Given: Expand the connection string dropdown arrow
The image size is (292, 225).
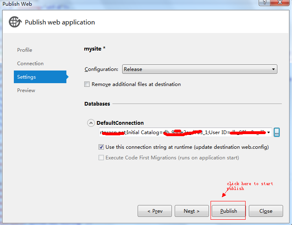Looking at the screenshot, I should (269, 132).
